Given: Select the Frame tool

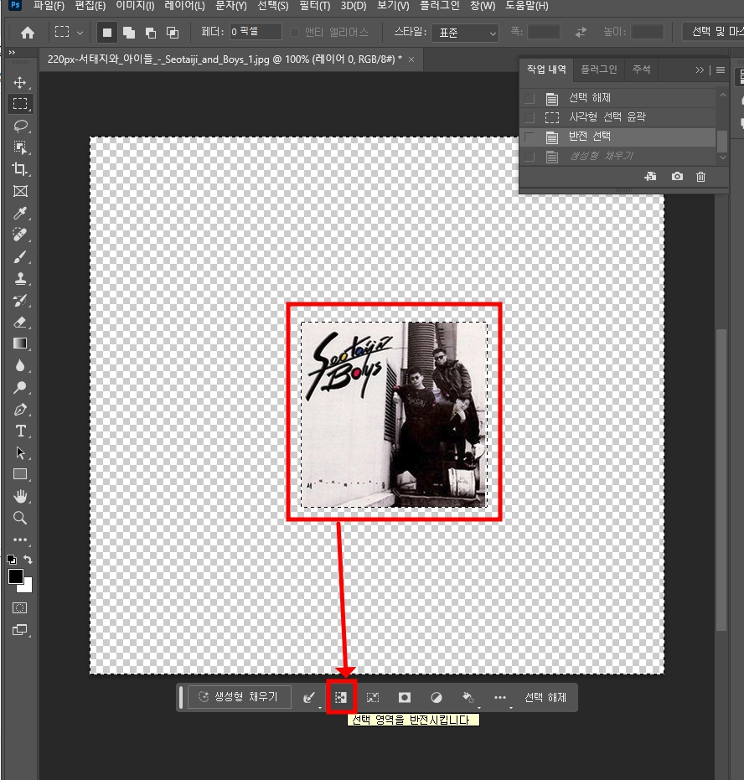Looking at the screenshot, I should [x=20, y=191].
